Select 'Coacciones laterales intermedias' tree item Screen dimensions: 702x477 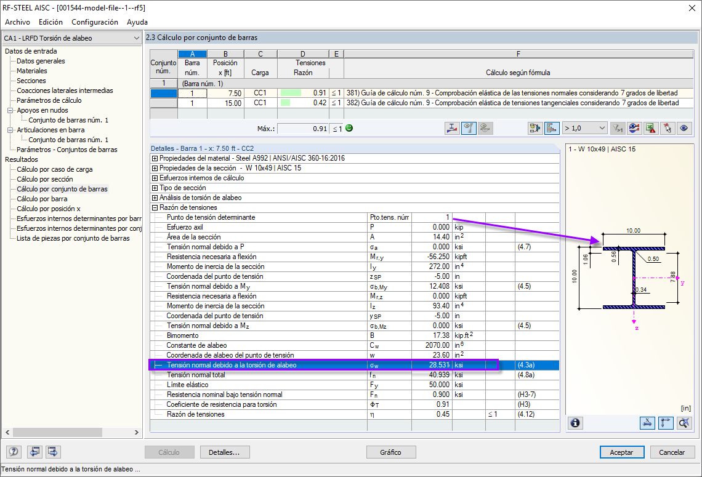pos(65,90)
